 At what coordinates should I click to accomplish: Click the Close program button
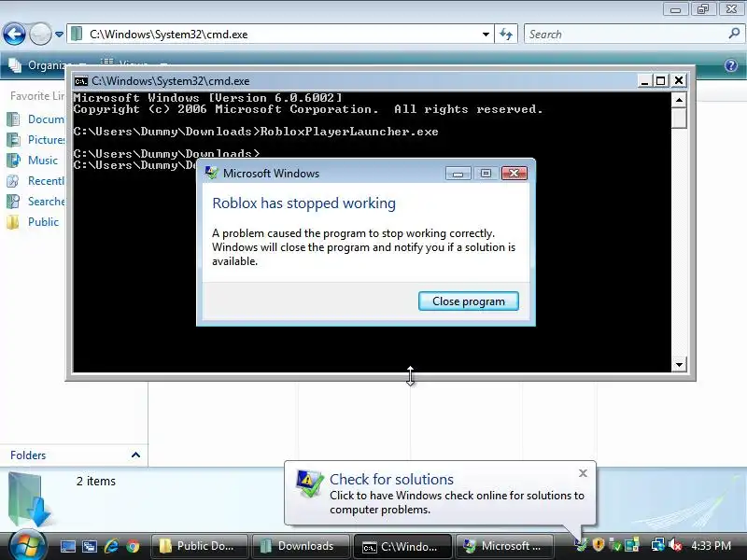click(469, 301)
